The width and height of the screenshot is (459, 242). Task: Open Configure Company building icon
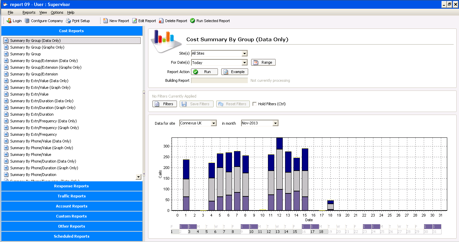pos(27,21)
